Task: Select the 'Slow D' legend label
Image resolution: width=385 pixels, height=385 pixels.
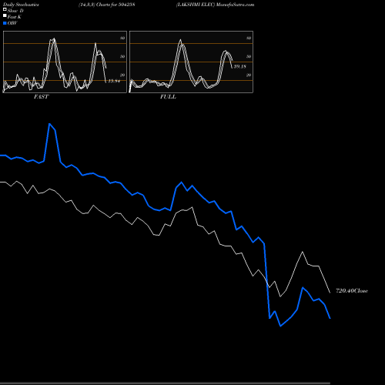Action: [x=15, y=11]
